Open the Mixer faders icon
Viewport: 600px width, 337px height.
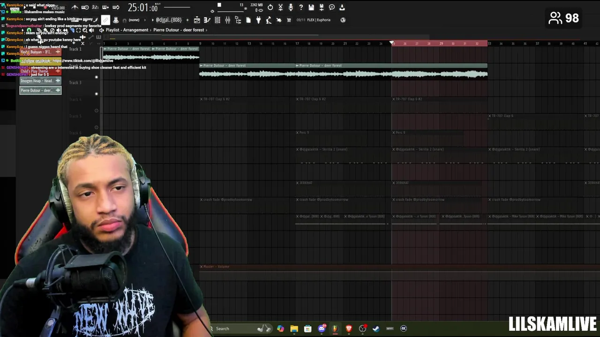click(228, 20)
